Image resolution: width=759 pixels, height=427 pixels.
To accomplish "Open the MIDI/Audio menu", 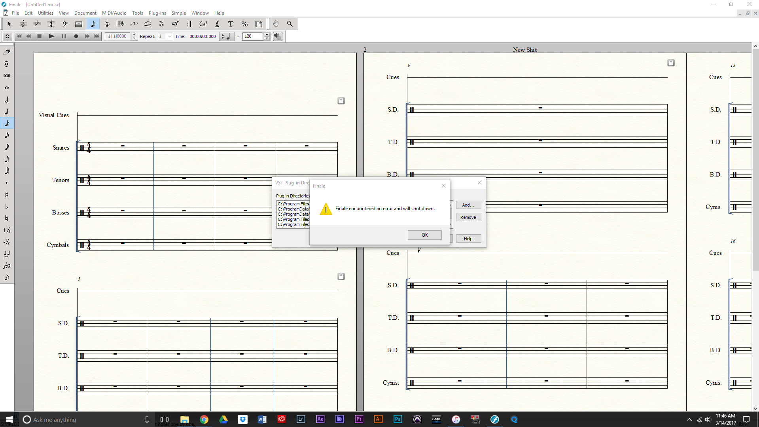I will [114, 13].
